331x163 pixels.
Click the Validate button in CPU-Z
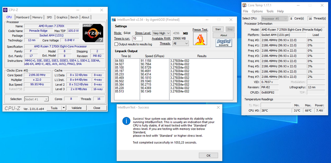pos(77,108)
